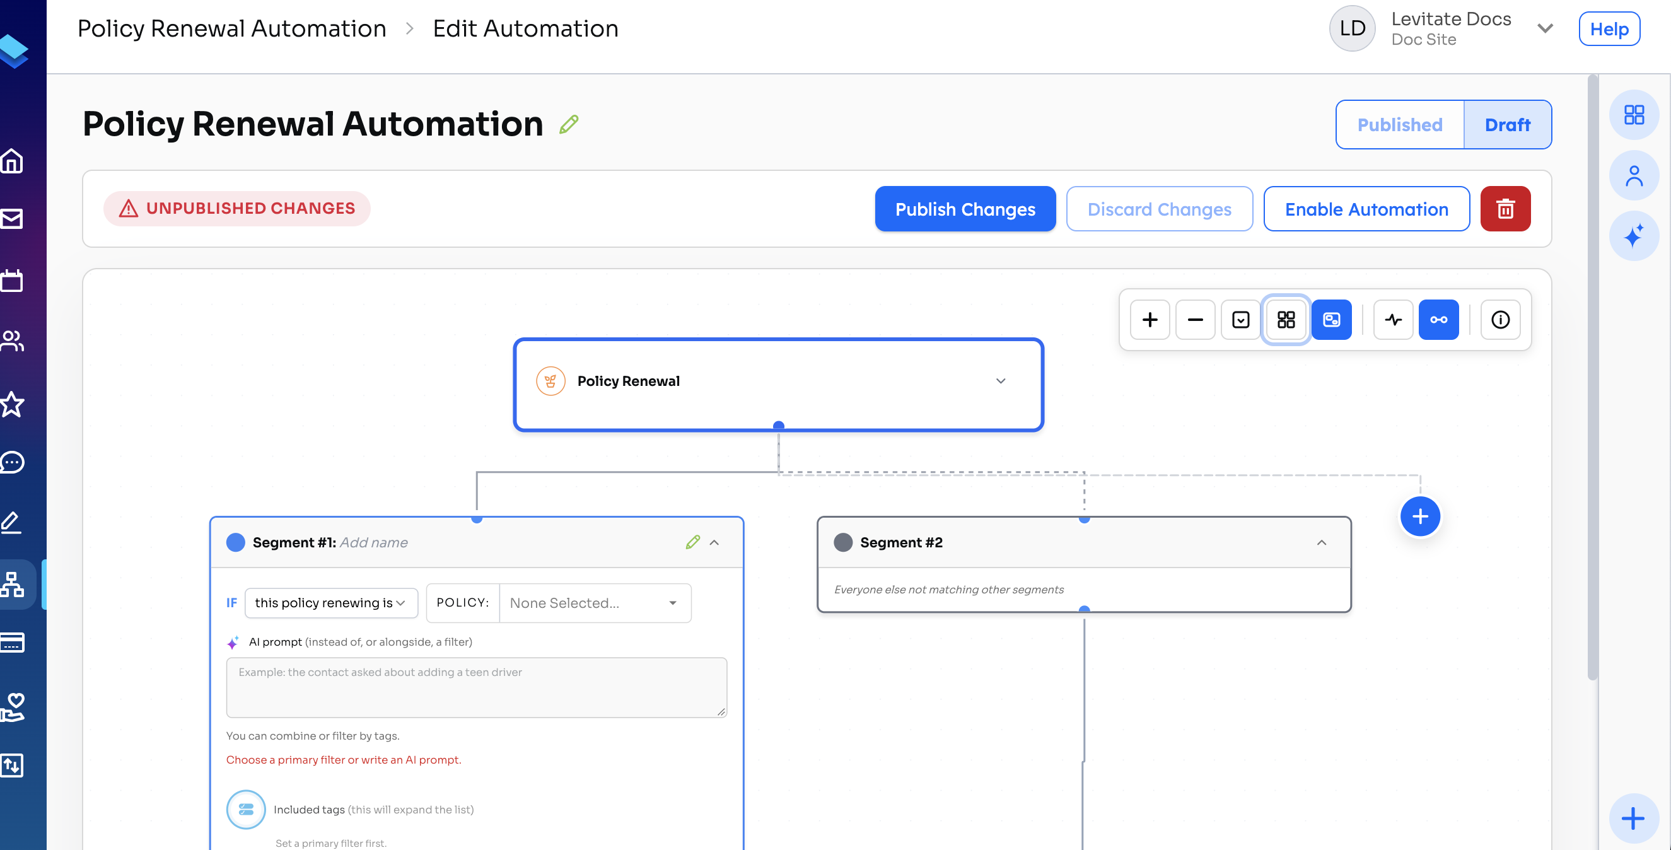
Task: Open the calendar sidebar icon
Action: pyautogui.click(x=13, y=281)
